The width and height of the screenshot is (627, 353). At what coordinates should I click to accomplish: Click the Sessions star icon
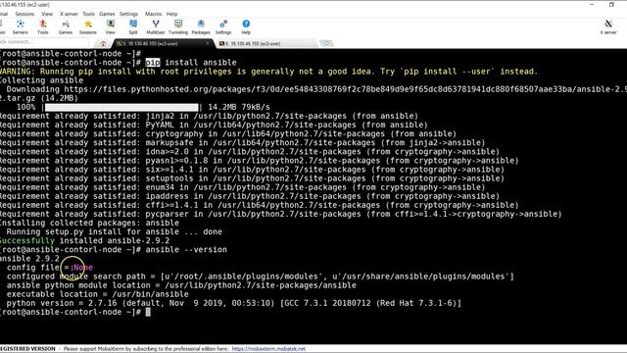(x=88, y=27)
